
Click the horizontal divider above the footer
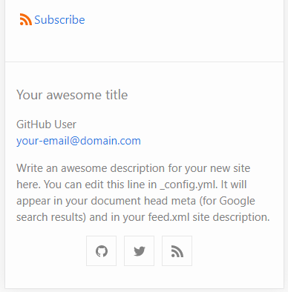point(144,62)
